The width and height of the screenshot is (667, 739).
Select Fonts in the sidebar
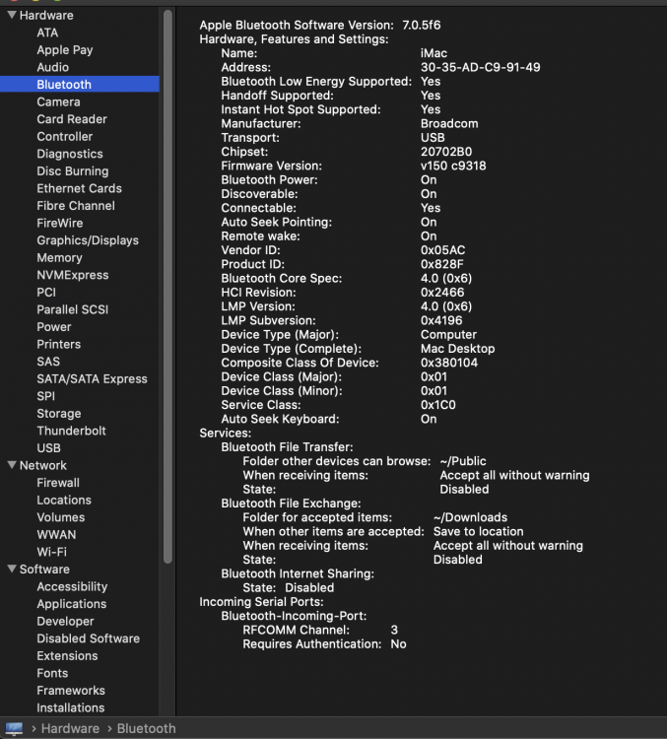click(52, 674)
